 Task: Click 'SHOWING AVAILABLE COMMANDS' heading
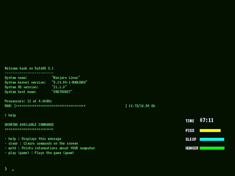click(x=29, y=125)
